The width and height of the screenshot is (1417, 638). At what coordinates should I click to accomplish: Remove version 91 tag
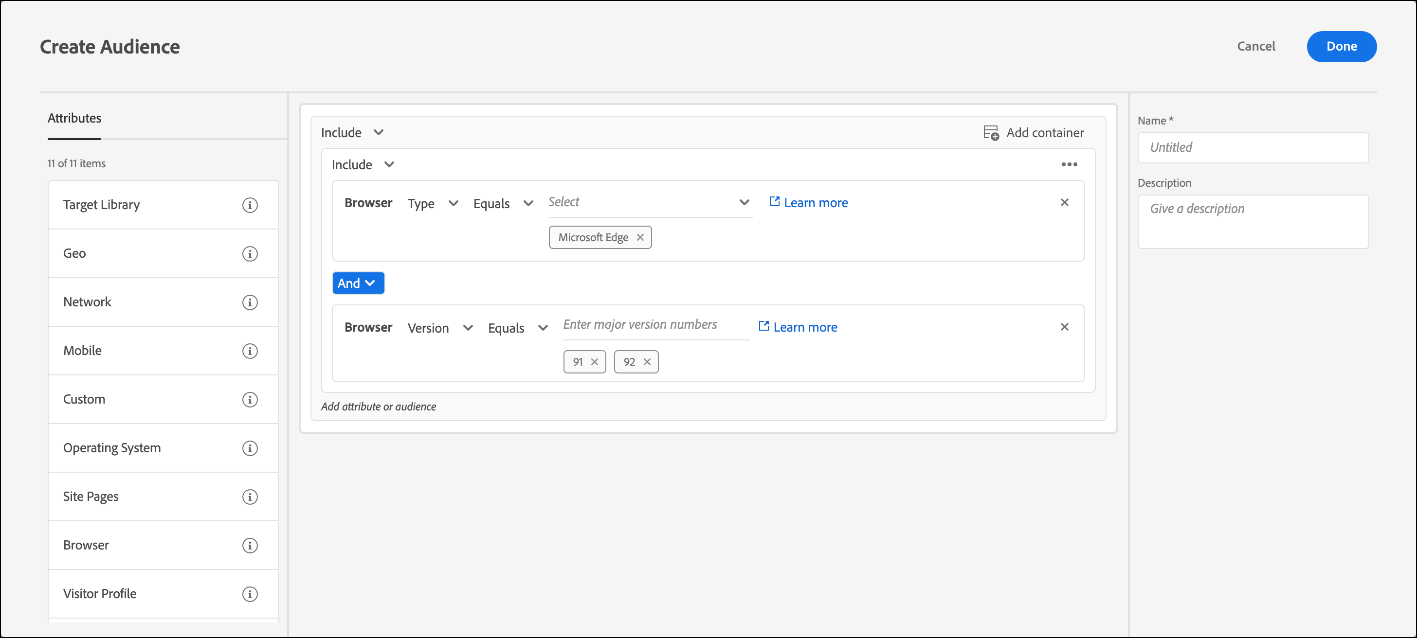(x=595, y=362)
